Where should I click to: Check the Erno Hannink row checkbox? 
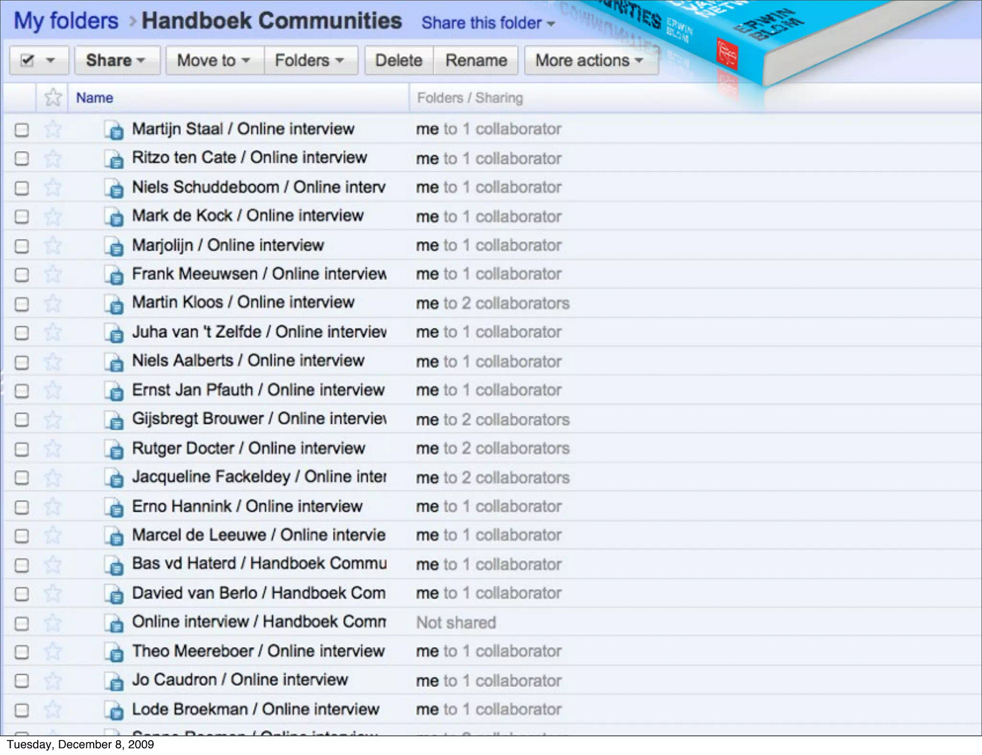pos(22,507)
